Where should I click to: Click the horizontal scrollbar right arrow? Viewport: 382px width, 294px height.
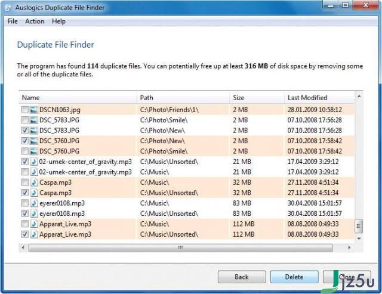click(x=349, y=247)
